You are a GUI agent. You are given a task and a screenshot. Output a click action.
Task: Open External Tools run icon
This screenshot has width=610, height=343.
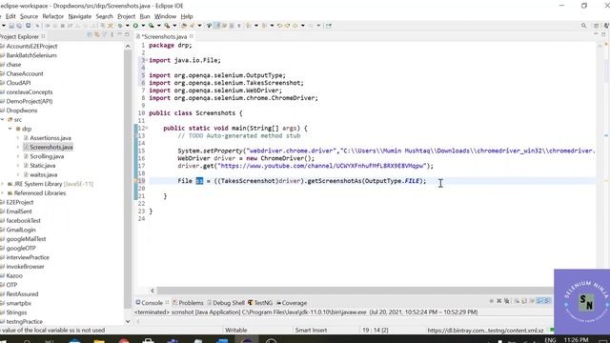click(167, 26)
